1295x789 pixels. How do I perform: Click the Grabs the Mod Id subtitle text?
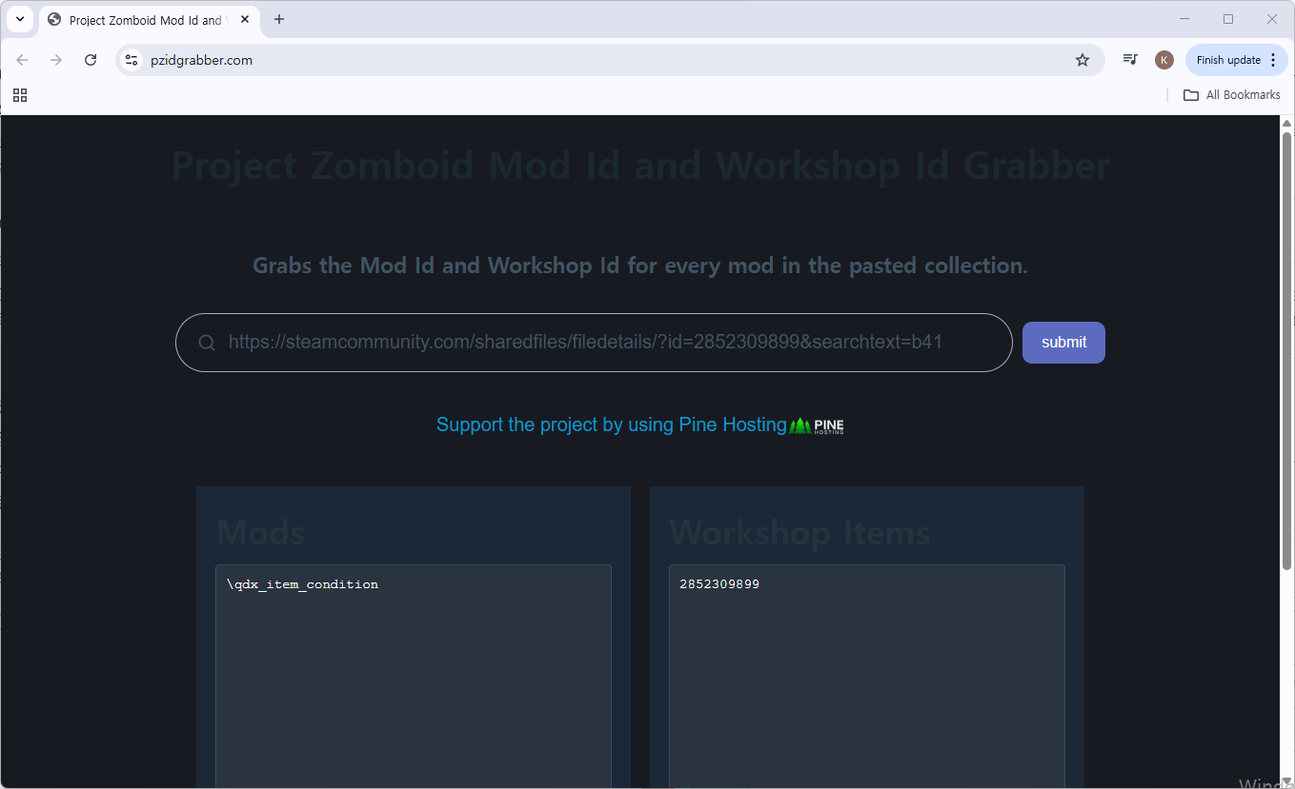coord(640,266)
